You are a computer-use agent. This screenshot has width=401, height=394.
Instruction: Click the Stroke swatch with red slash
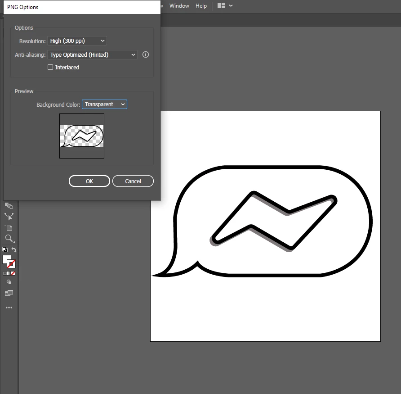point(11,263)
